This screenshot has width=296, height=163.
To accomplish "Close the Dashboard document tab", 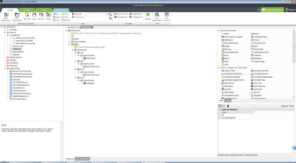I will point(77,27).
